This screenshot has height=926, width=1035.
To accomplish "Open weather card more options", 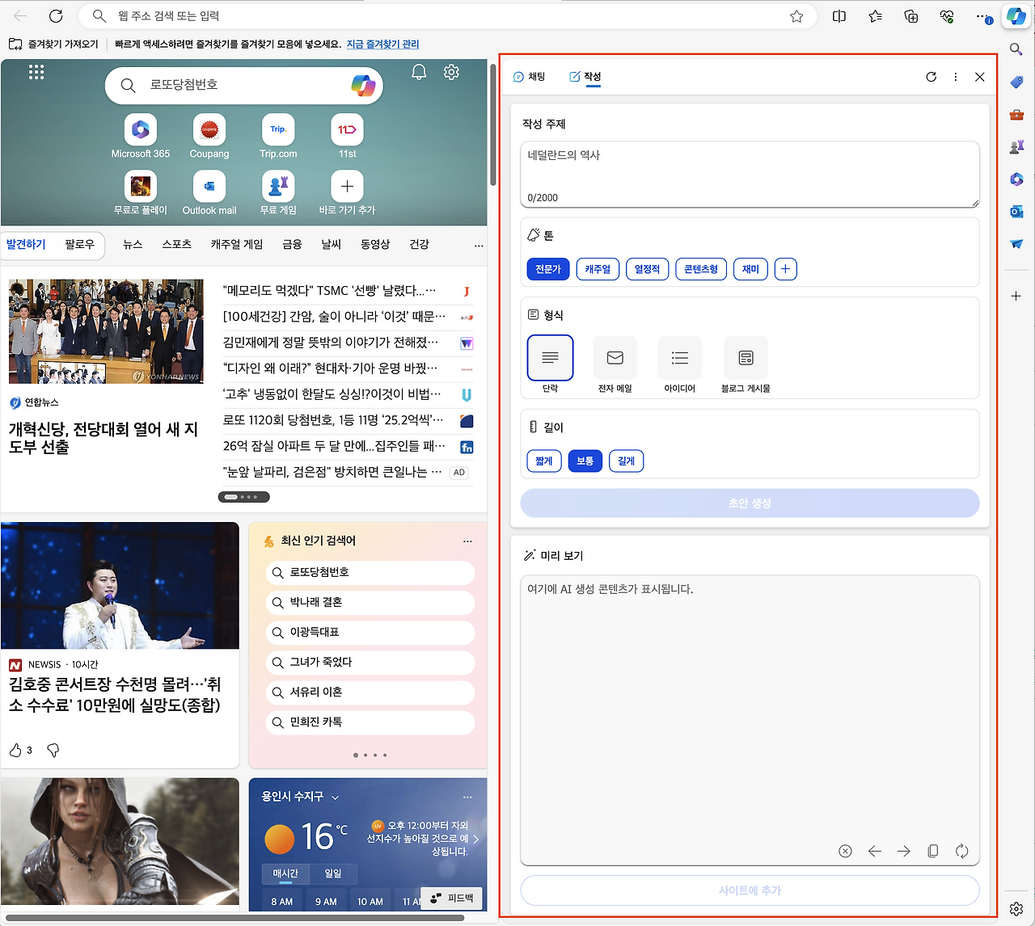I will pyautogui.click(x=467, y=797).
